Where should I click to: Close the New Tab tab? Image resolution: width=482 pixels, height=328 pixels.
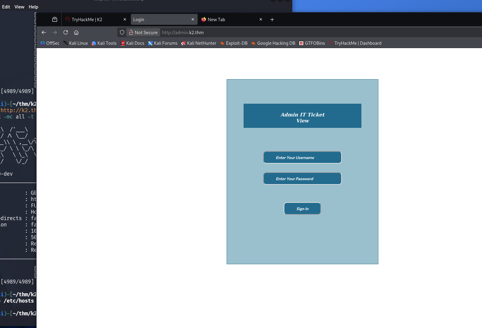pos(261,19)
